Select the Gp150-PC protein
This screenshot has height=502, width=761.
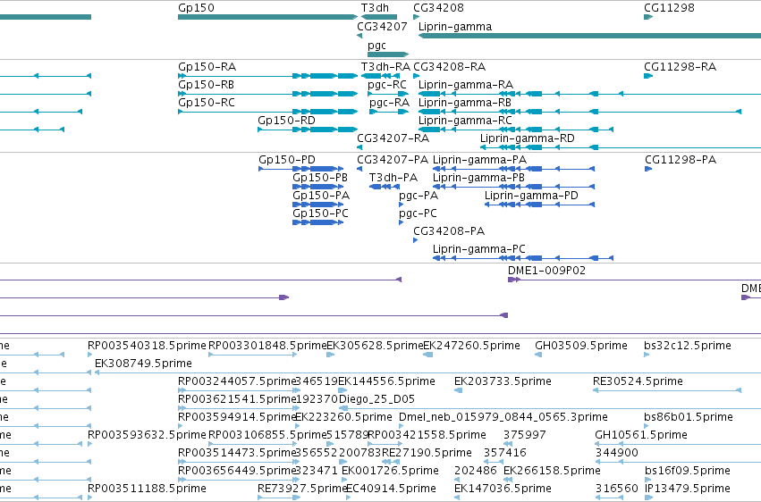317,222
